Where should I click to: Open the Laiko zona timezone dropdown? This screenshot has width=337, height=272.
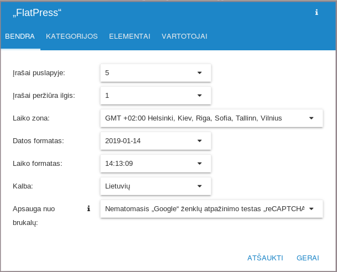pyautogui.click(x=211, y=118)
